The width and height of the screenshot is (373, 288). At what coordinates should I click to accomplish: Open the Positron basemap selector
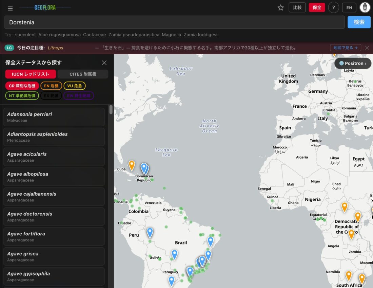353,64
